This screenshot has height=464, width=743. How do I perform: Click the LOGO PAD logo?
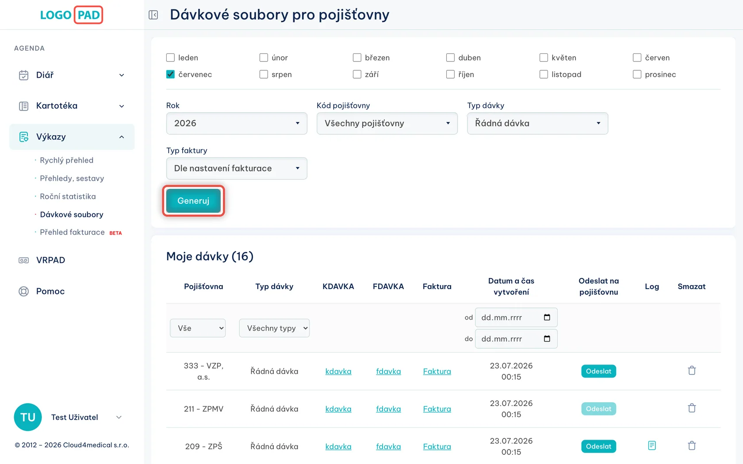pos(71,15)
